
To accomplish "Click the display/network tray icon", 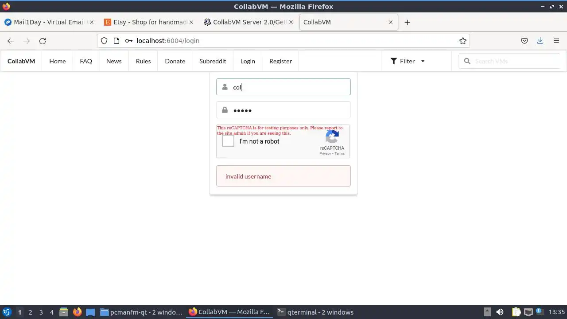I will (x=528, y=312).
